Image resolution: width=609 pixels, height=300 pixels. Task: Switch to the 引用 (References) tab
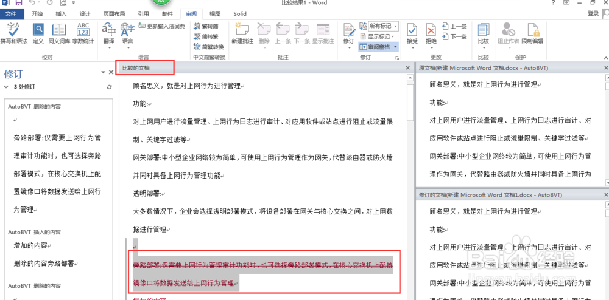(x=143, y=13)
